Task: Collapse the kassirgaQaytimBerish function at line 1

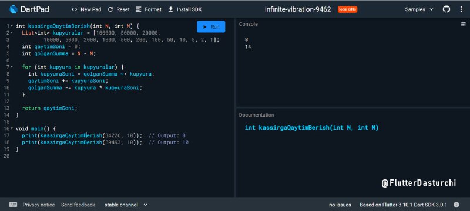Action: click(x=12, y=26)
